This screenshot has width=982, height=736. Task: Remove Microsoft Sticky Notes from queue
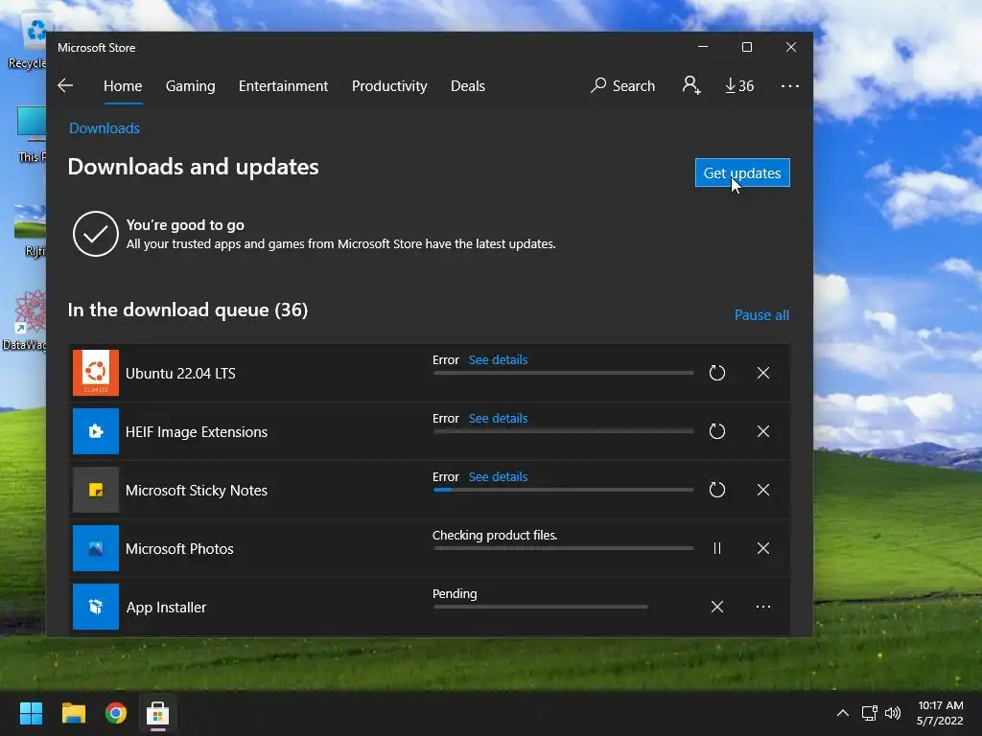tap(762, 490)
